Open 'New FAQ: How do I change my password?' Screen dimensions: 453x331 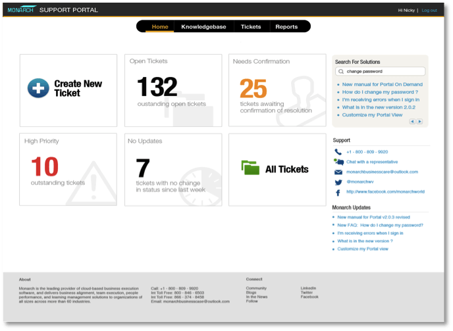pos(380,225)
